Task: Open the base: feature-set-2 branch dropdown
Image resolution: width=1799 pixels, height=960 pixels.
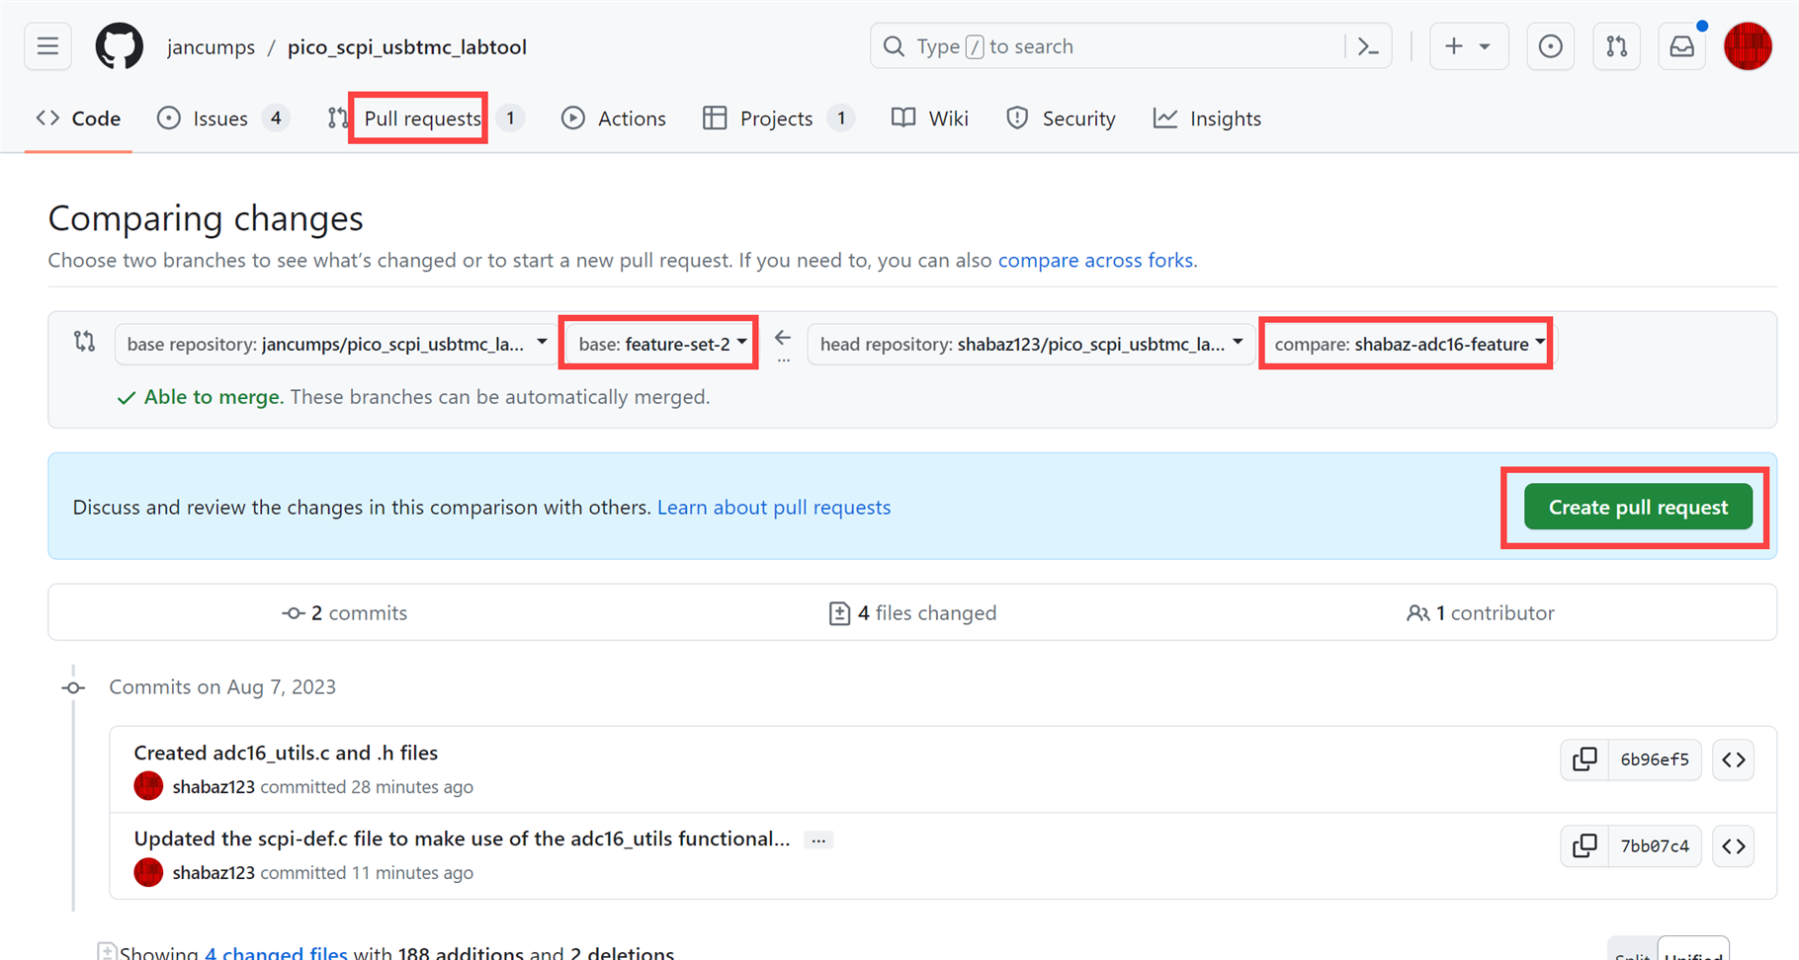Action: (660, 344)
